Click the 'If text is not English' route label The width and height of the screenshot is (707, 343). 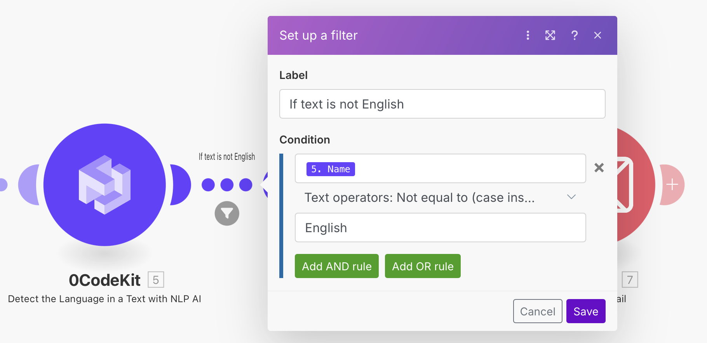[x=227, y=157]
